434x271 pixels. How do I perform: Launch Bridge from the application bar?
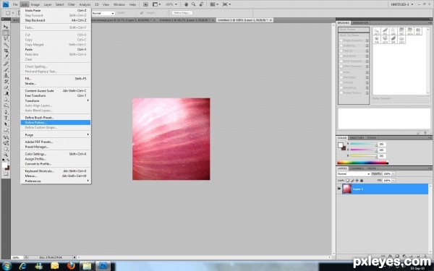click(x=145, y=4)
